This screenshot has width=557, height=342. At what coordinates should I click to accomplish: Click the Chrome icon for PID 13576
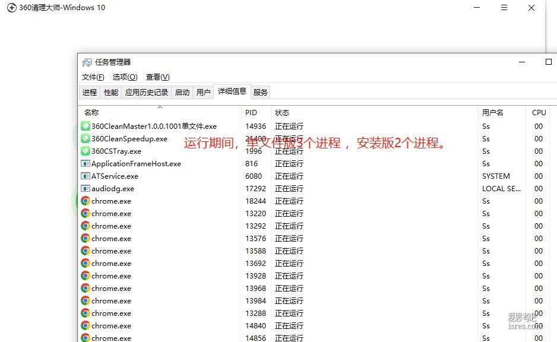86,238
